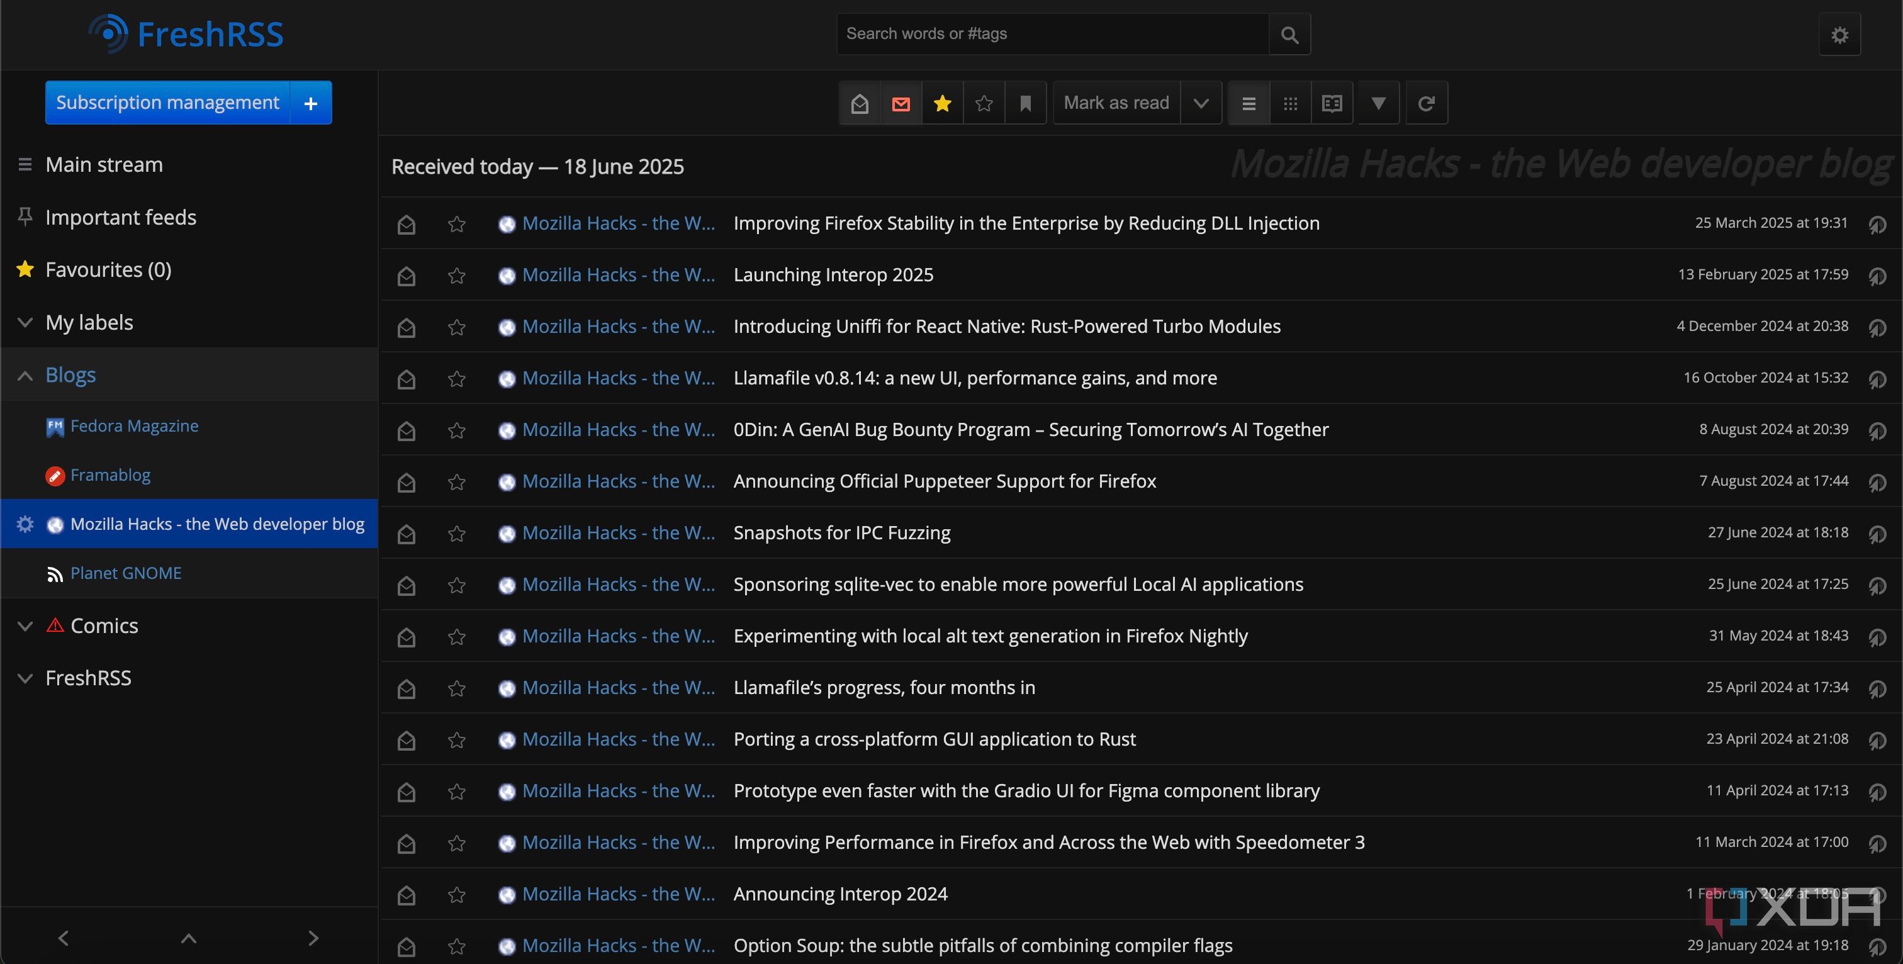Click Fedora Magazine feed favicon
This screenshot has width=1903, height=964.
pos(55,427)
